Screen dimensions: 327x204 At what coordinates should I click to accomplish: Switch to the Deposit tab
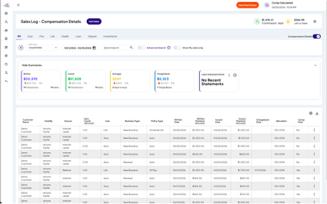pos(92,36)
